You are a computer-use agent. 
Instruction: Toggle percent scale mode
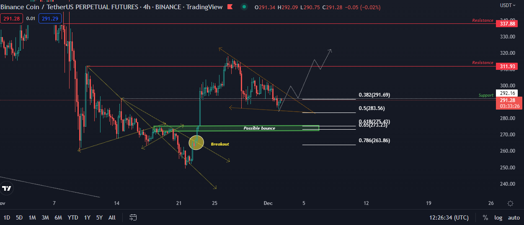click(x=485, y=217)
